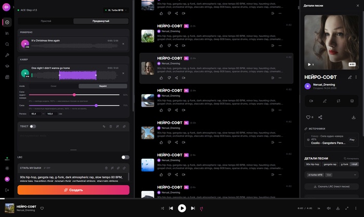Viewport: 364px width, 217px height.
Task: Click the trash icon in the ТЕКСТ header
Action: pyautogui.click(x=111, y=126)
